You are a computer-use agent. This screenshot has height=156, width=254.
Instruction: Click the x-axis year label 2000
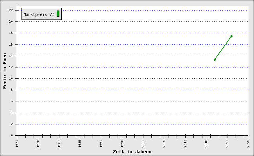point(143,144)
